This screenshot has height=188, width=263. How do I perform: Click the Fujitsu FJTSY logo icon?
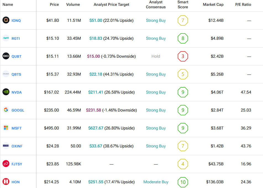pyautogui.click(x=6, y=164)
